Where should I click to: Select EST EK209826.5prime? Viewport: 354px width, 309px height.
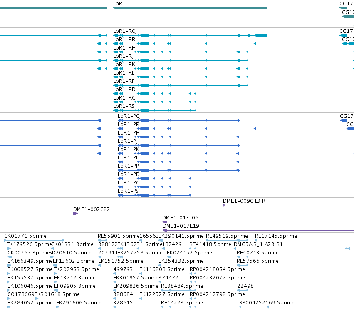tap(136, 286)
